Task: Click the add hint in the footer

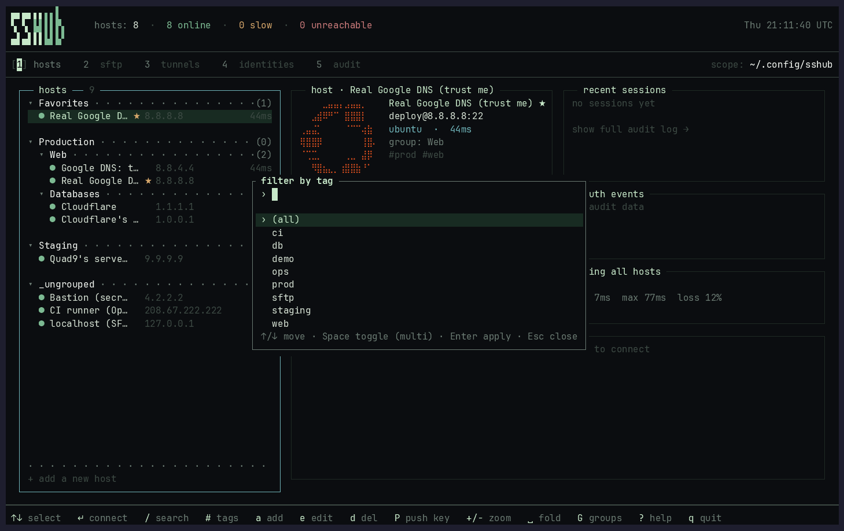Action: (270, 518)
